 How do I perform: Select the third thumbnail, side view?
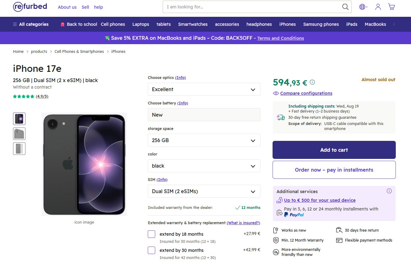click(19, 149)
